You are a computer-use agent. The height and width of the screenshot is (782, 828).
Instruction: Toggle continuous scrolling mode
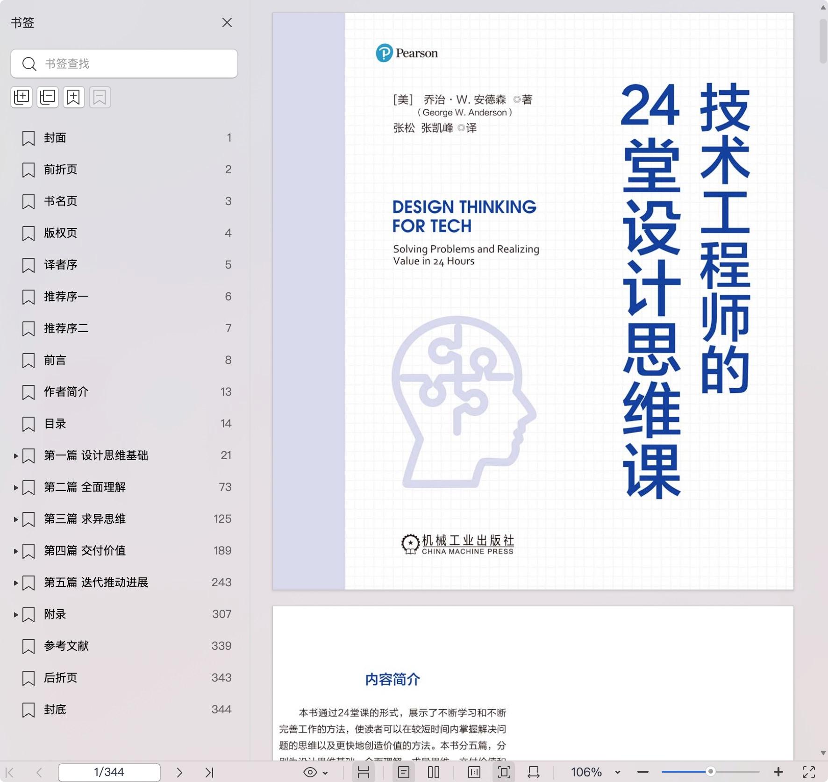coord(364,772)
